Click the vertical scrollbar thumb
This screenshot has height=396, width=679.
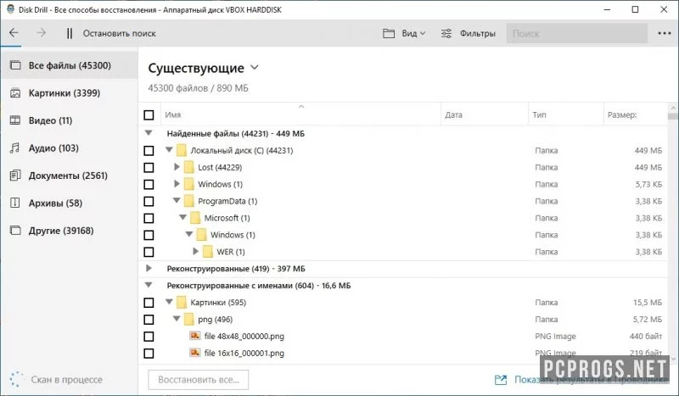(672, 116)
